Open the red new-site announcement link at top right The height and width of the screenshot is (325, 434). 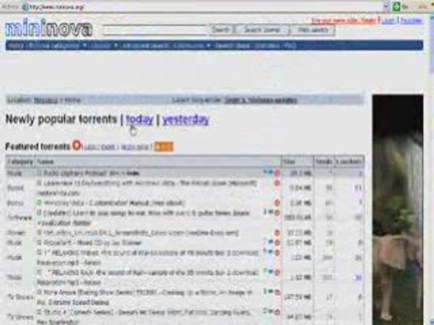pyautogui.click(x=343, y=20)
